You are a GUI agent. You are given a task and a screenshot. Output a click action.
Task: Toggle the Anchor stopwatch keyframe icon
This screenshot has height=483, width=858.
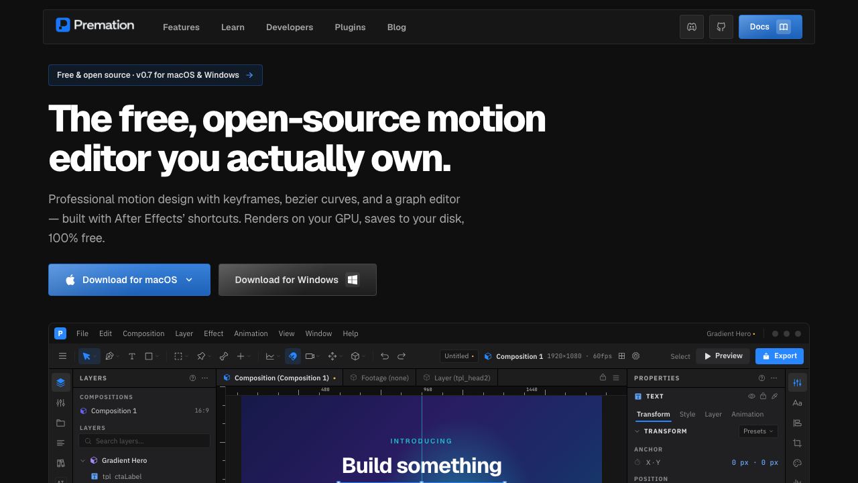coord(637,462)
